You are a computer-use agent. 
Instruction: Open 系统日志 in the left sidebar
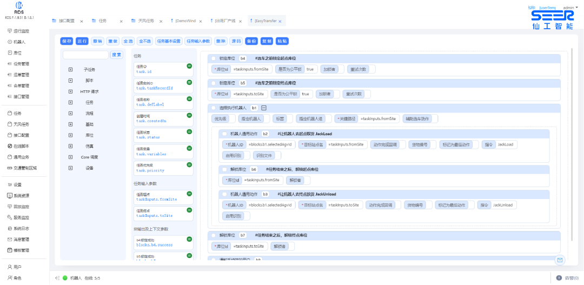click(21, 228)
